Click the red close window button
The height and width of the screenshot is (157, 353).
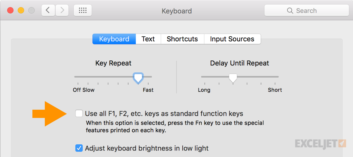(x=10, y=11)
